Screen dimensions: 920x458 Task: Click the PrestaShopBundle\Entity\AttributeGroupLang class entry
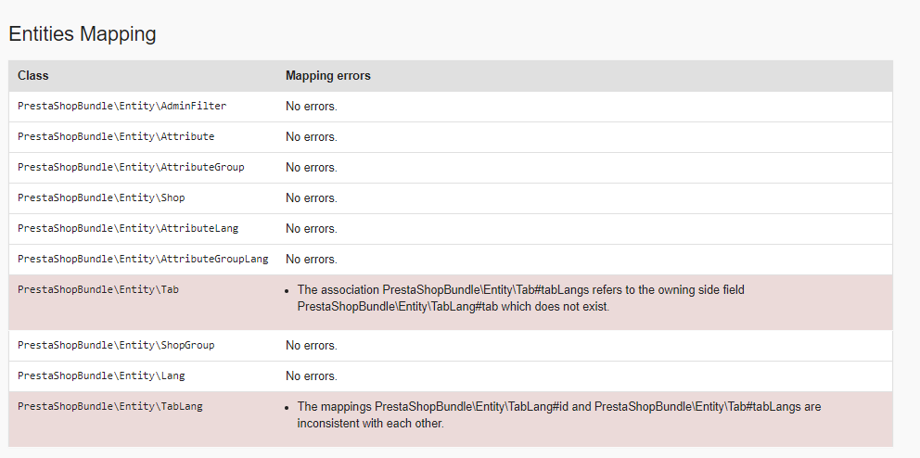[143, 259]
